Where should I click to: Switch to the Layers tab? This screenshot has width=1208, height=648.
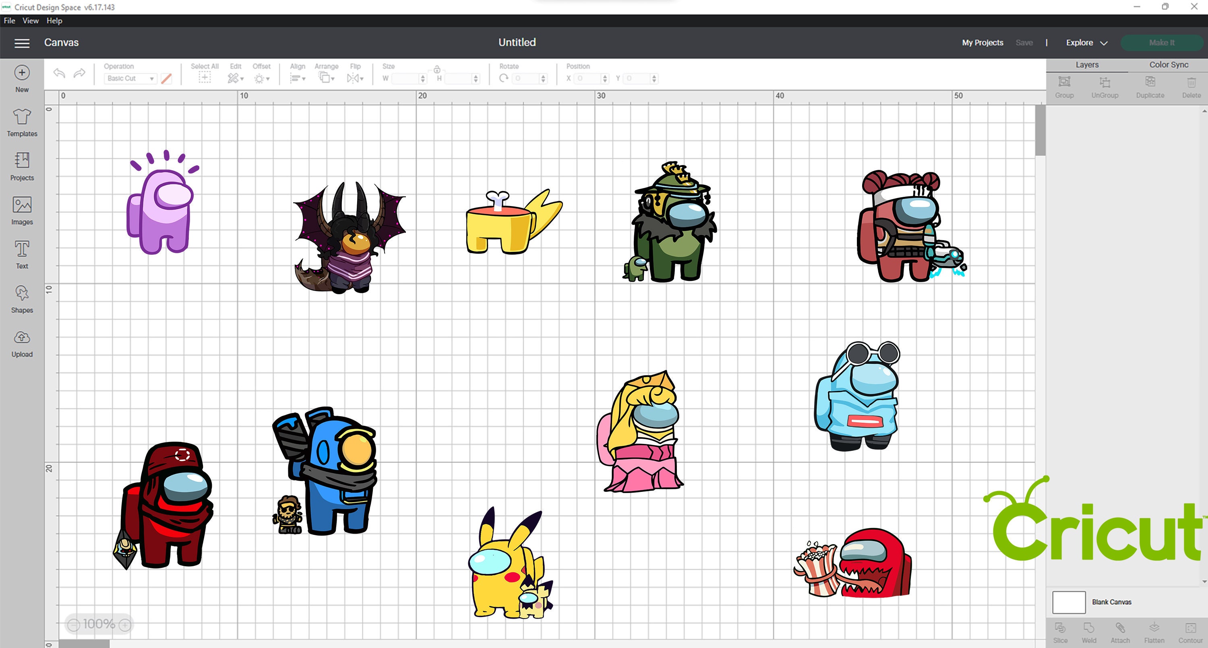[1086, 65]
